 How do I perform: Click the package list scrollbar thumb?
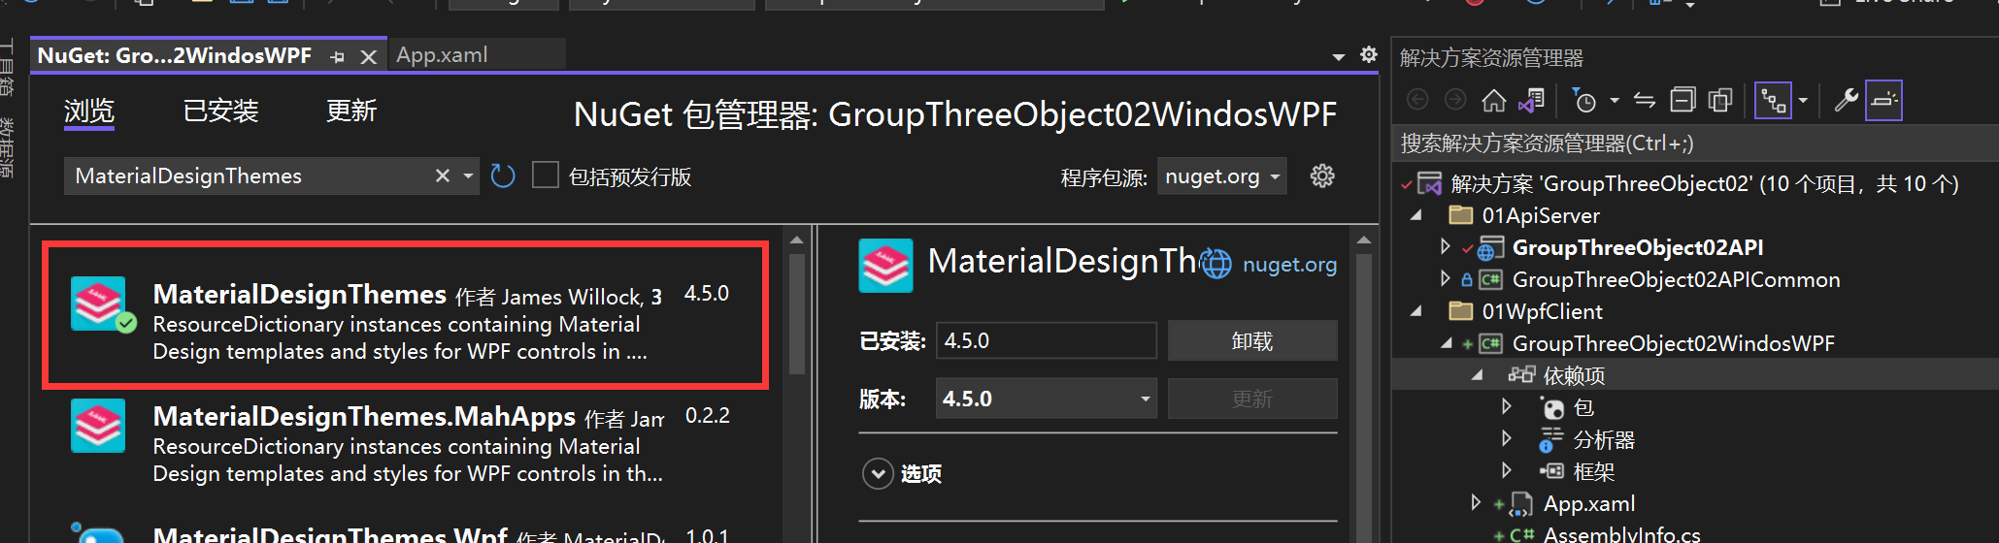pos(797,314)
